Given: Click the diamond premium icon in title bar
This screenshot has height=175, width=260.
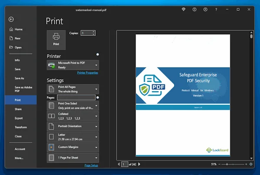Looking at the screenshot, I should tap(184, 10).
